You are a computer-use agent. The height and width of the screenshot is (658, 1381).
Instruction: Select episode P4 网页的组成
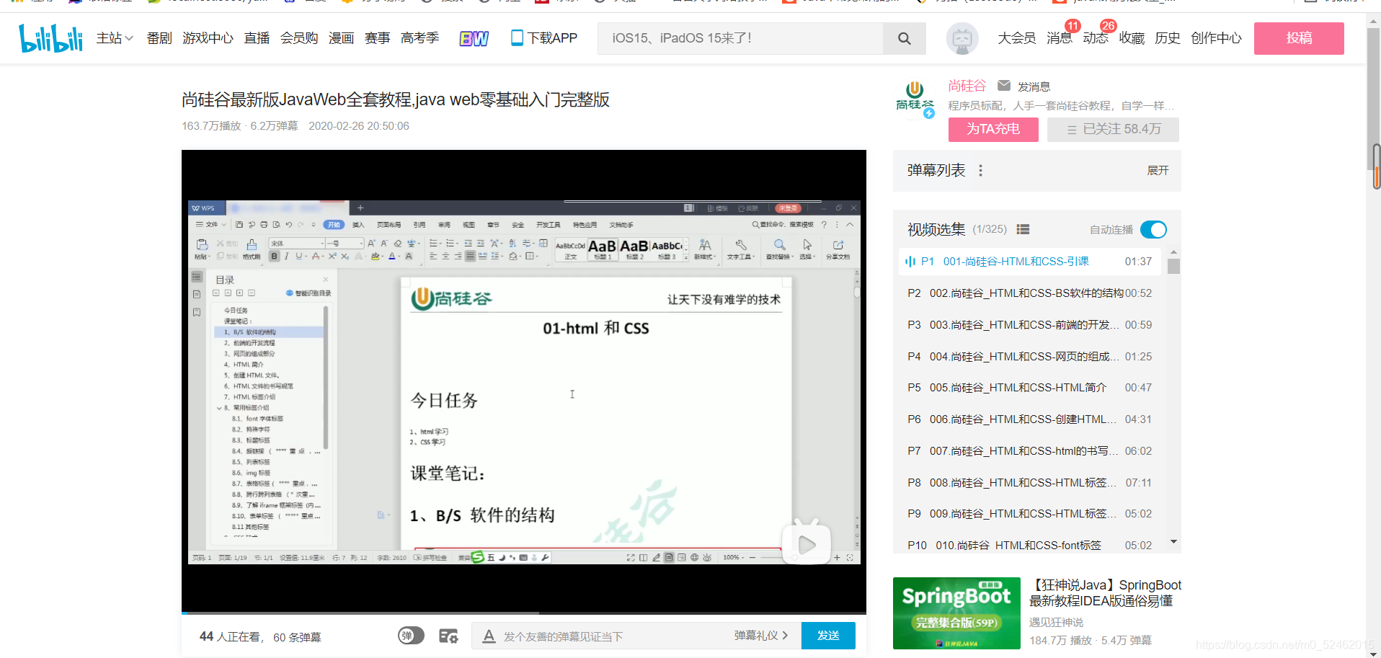pos(1030,357)
